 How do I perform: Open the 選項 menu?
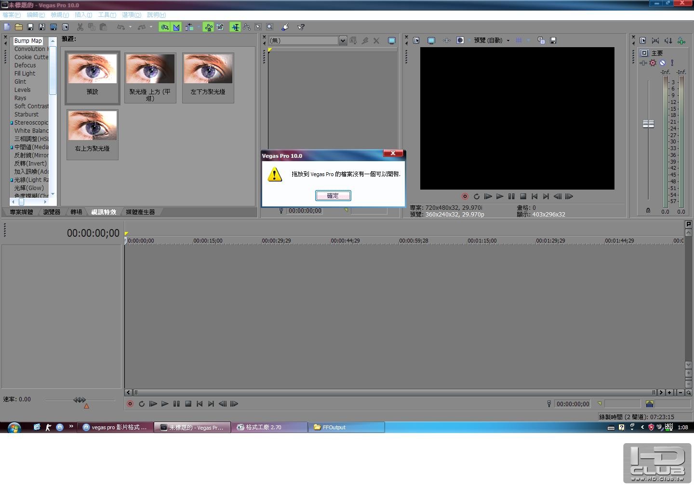click(x=131, y=15)
